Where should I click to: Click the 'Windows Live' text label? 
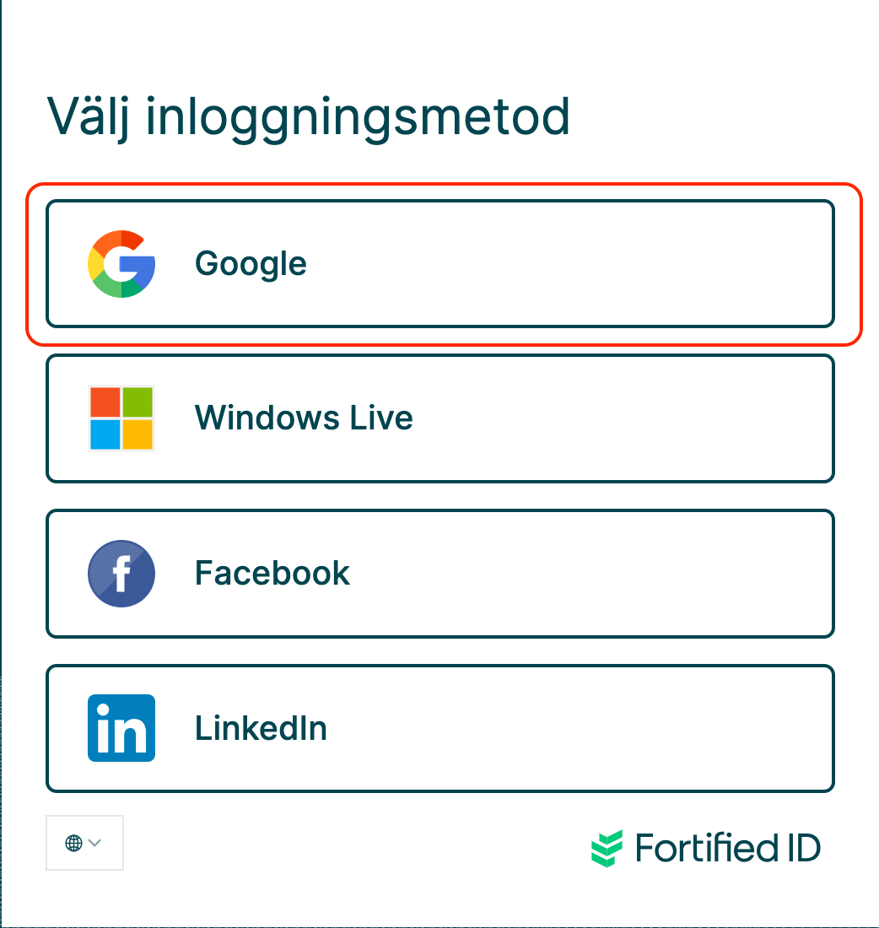point(304,418)
